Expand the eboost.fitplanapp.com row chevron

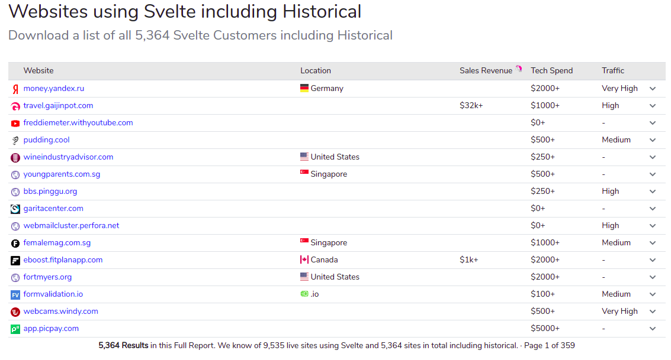click(653, 260)
